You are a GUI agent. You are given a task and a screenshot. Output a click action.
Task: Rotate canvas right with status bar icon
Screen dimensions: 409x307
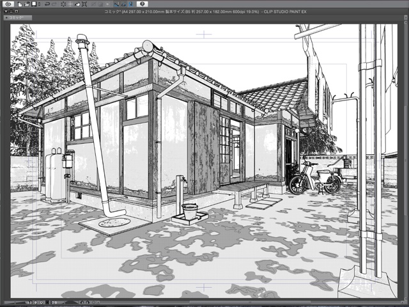tap(88, 303)
